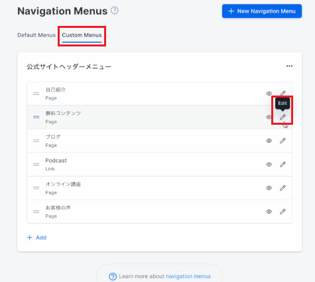The width and height of the screenshot is (315, 282).
Task: Switch to the Default Menus tab
Action: (36, 35)
